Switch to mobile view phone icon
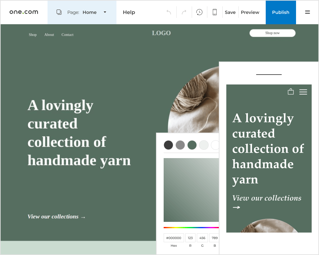 (215, 12)
